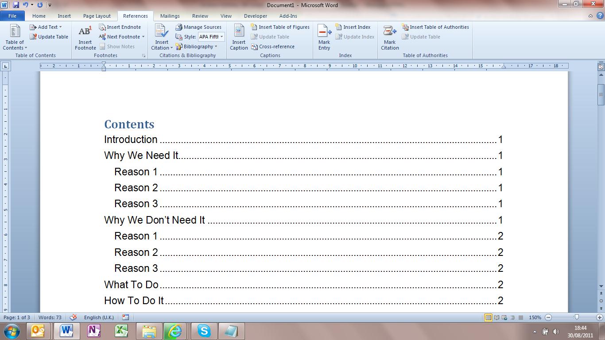Screen dimensions: 605x340
Task: Open Windows Explorer folder on taskbar
Action: tap(149, 331)
